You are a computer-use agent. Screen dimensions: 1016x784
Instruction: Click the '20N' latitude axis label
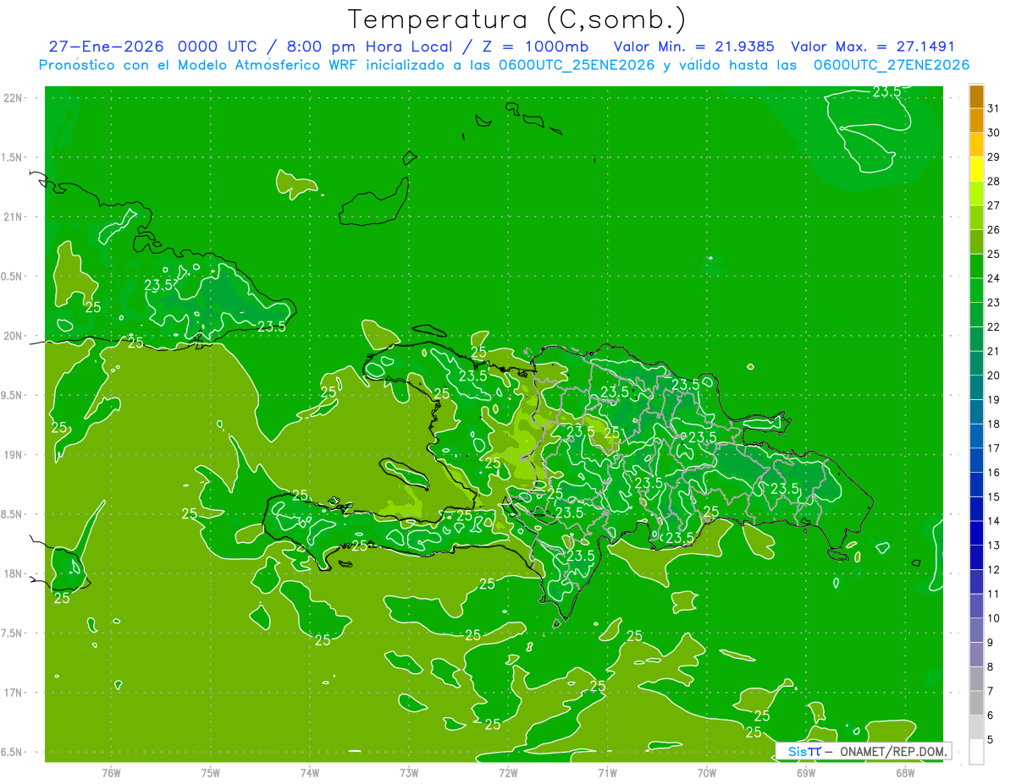(14, 336)
